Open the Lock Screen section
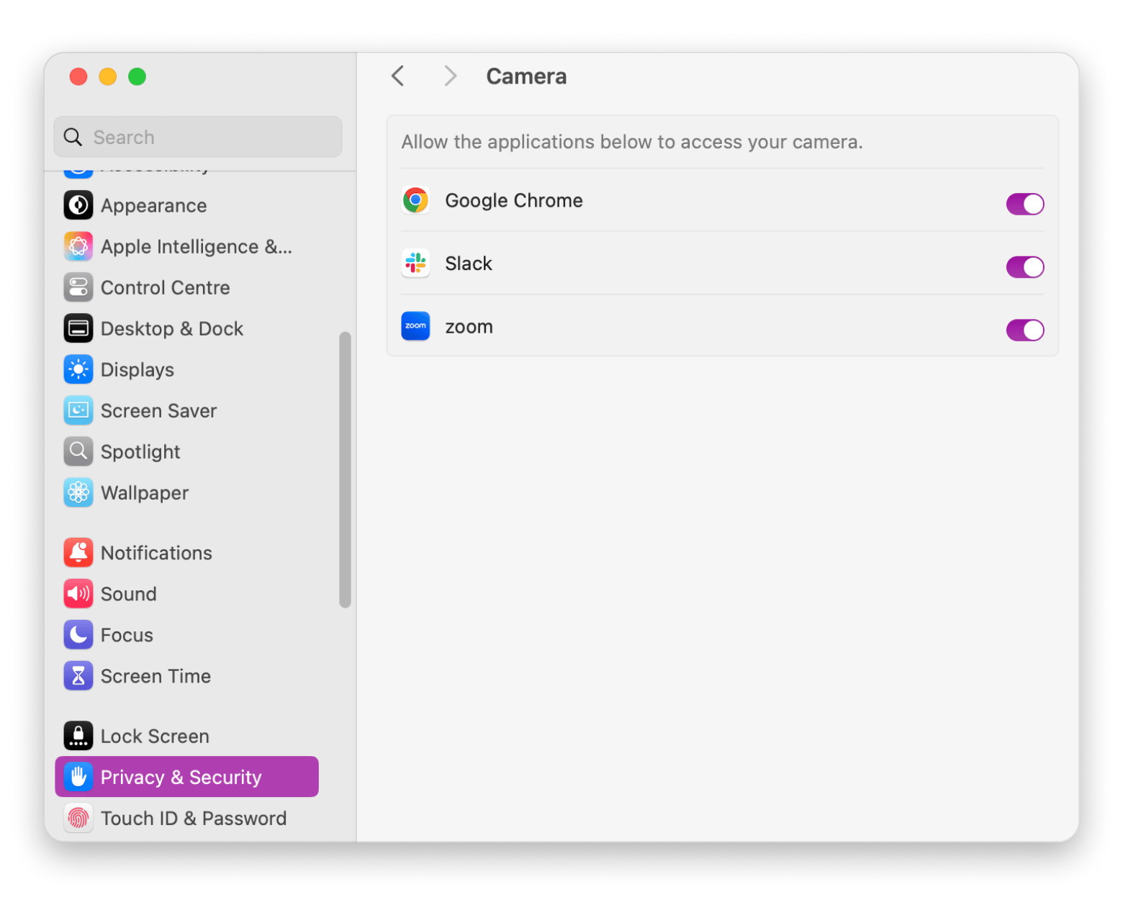The height and width of the screenshot is (900, 1123). [x=155, y=736]
